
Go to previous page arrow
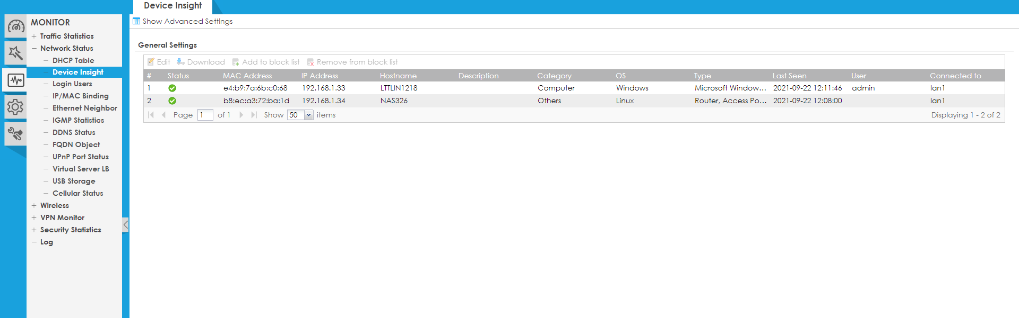tap(163, 115)
